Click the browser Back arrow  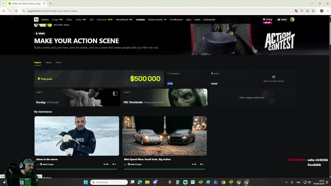pyautogui.click(x=4, y=11)
